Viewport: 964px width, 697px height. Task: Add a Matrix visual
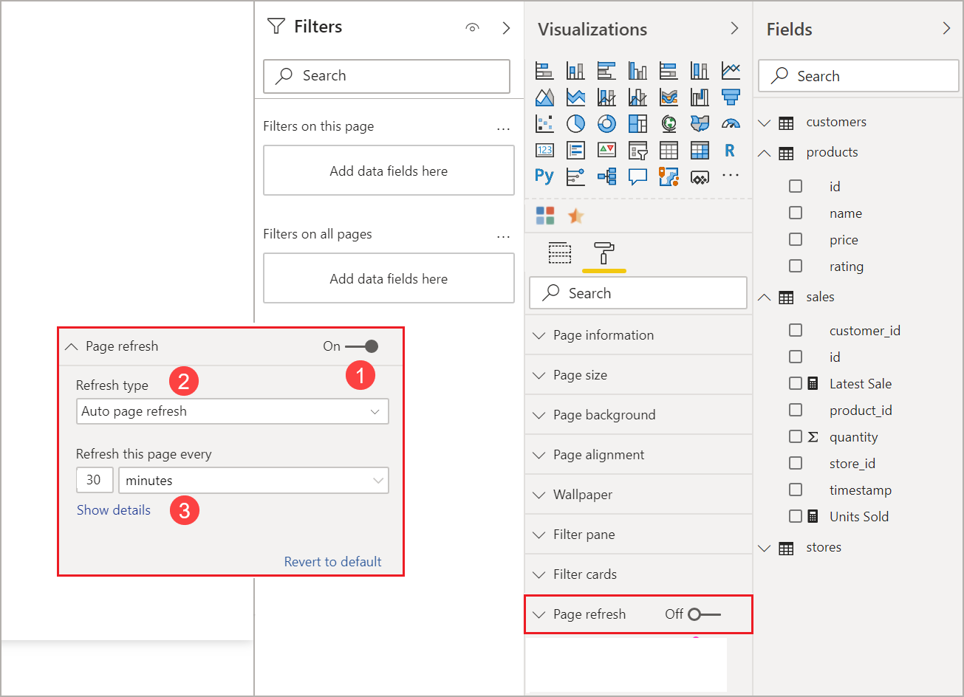700,150
